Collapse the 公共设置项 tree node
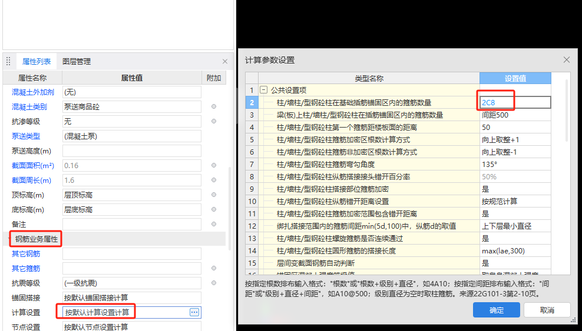 (x=263, y=90)
